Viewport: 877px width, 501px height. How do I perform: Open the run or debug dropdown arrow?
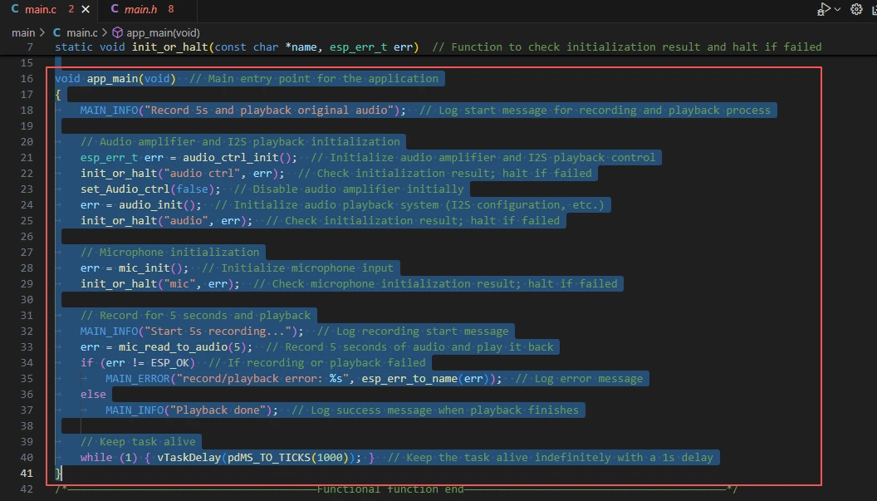(x=837, y=9)
